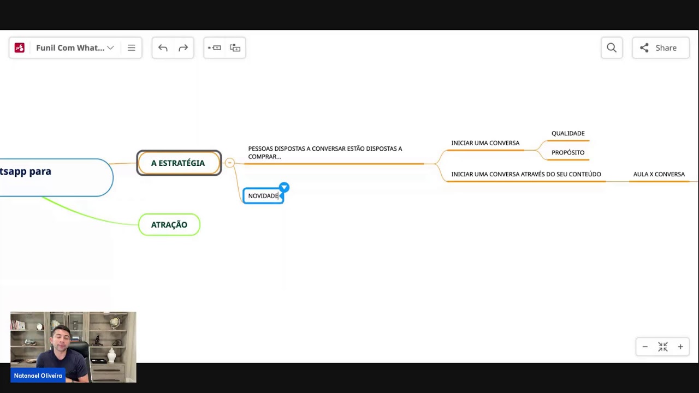Viewport: 699px width, 393px height.
Task: Click the INICIAR UMA CONVERSA topic
Action: [485, 143]
